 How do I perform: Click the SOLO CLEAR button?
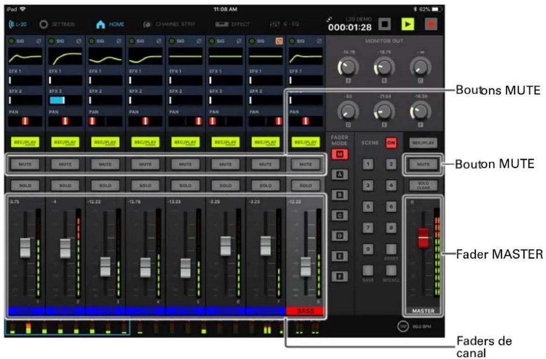(423, 186)
